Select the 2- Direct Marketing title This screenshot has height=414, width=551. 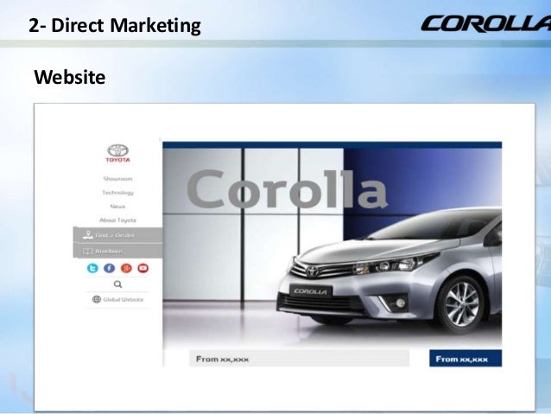(115, 26)
